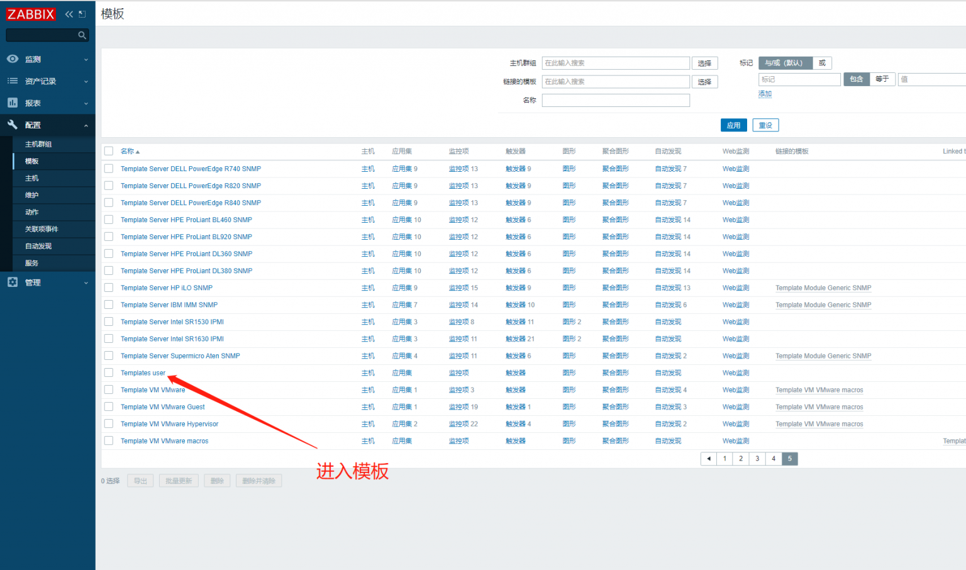Viewport: 966px width, 570px height.
Task: Click the wrench icon for 配置
Action: click(x=13, y=125)
